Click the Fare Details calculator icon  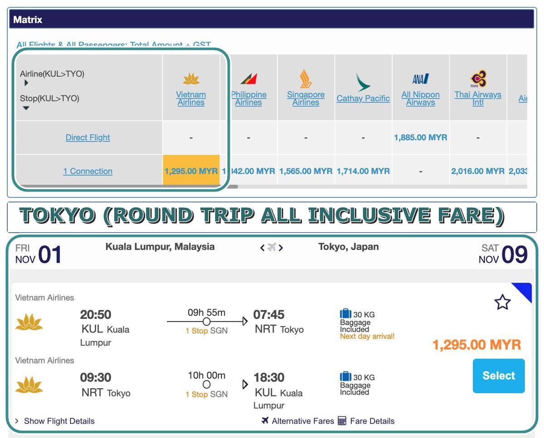pos(342,421)
